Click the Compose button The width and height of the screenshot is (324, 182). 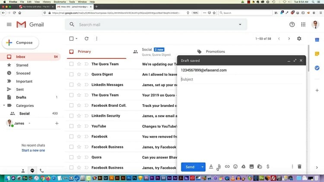(20, 43)
